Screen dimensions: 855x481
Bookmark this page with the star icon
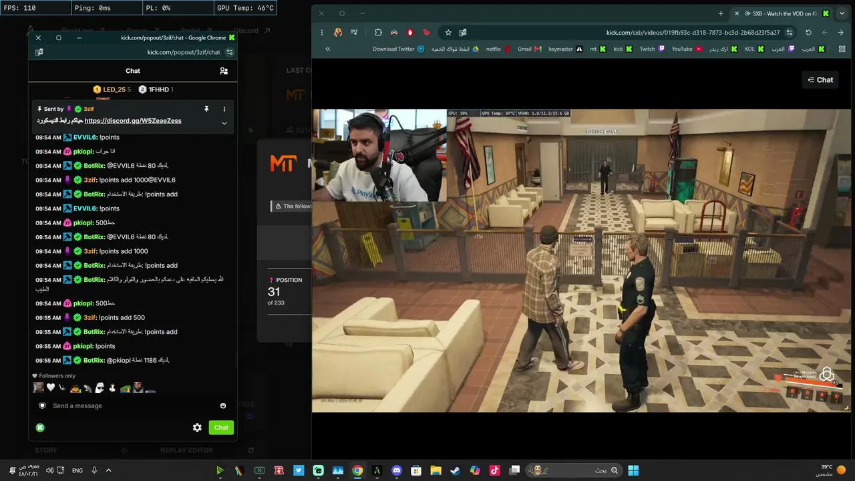click(448, 32)
